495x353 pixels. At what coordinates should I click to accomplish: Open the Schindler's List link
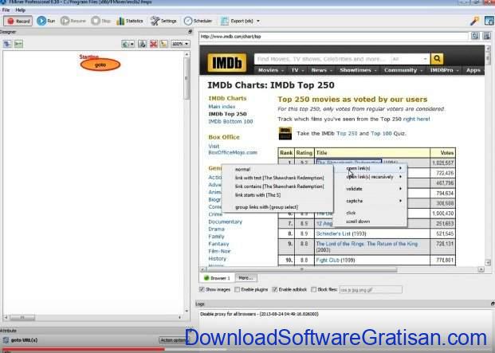pyautogui.click(x=335, y=233)
